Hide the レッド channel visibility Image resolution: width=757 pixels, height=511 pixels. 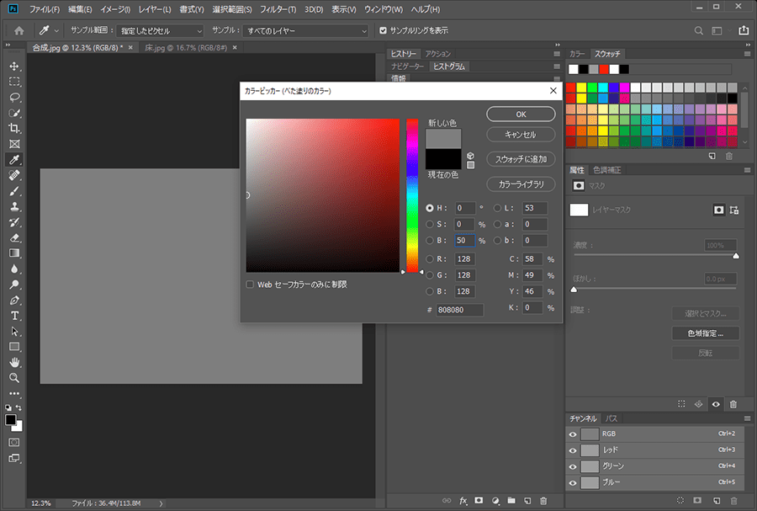pos(573,450)
